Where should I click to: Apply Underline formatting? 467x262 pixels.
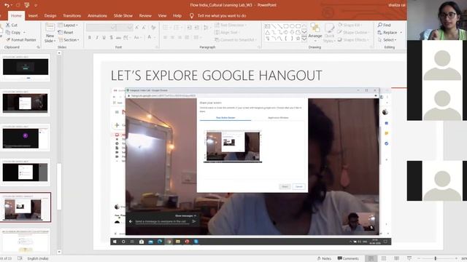point(104,38)
